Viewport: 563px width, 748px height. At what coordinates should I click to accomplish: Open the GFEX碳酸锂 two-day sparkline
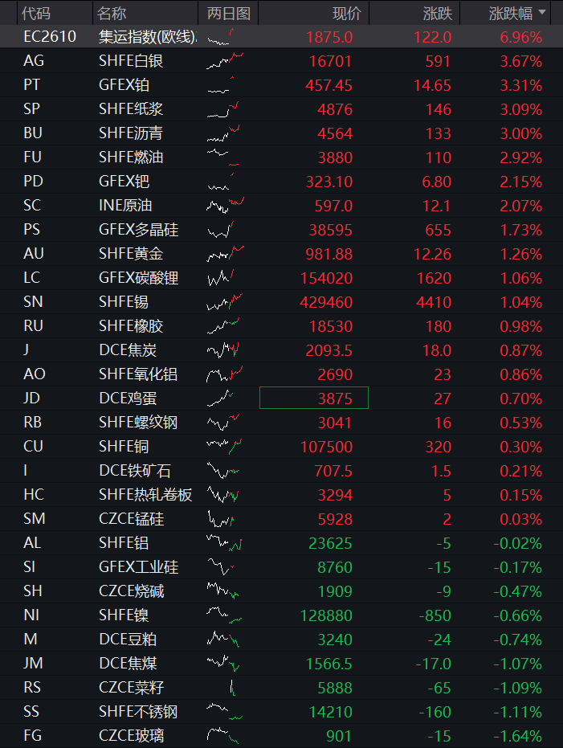[221, 278]
